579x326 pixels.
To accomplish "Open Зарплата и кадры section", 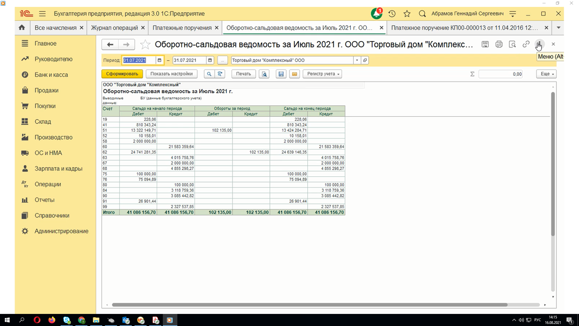I will (x=58, y=169).
